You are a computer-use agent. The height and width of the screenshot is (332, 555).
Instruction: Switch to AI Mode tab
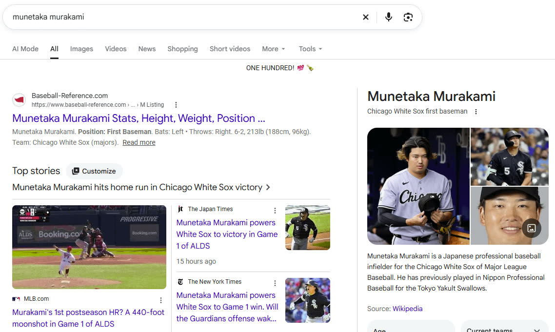tap(25, 49)
